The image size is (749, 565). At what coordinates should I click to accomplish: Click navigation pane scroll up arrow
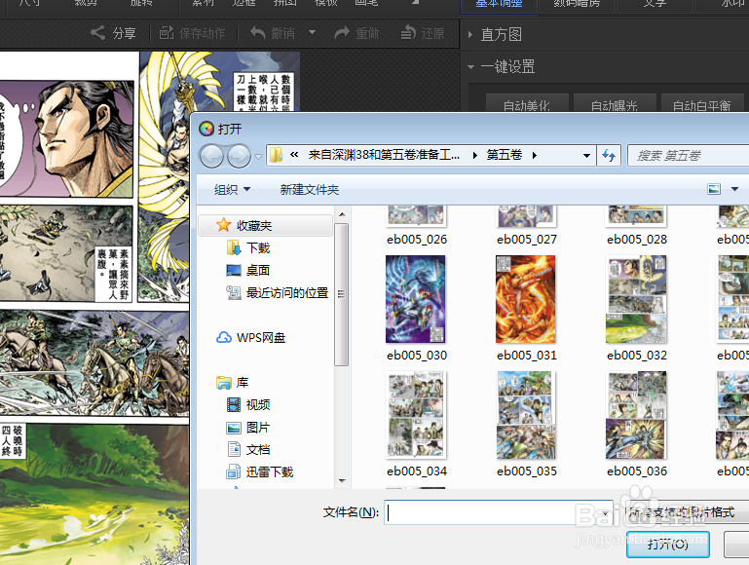(342, 215)
